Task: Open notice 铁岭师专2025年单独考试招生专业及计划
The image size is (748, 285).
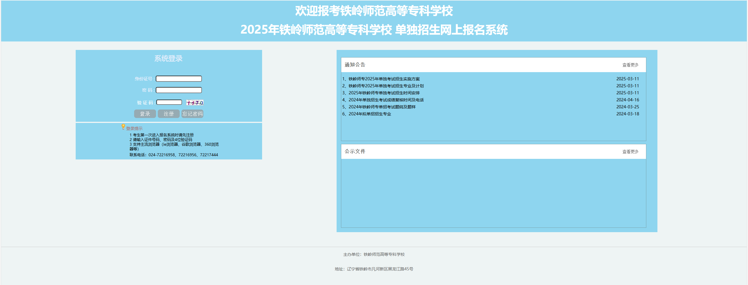Action: coord(386,86)
